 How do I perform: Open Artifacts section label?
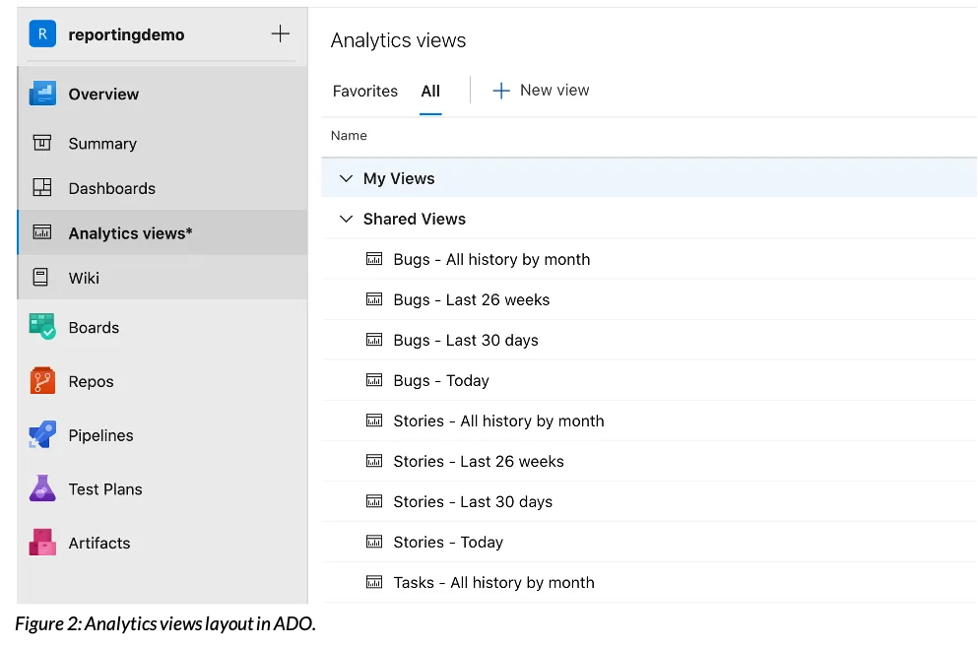tap(99, 544)
